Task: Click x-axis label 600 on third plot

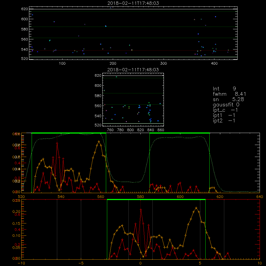Action: 180,197
